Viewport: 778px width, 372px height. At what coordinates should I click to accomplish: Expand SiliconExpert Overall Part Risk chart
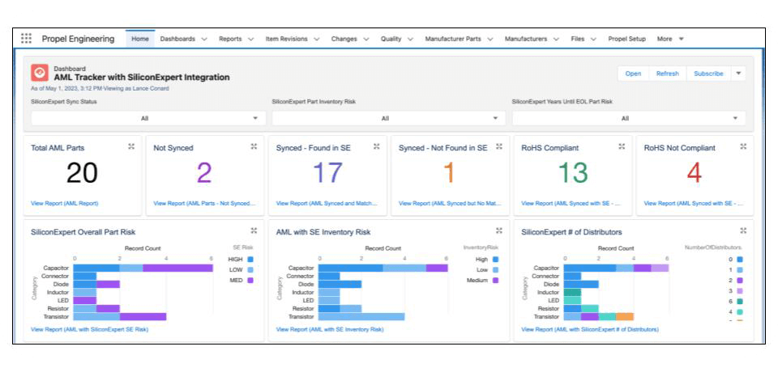click(254, 230)
